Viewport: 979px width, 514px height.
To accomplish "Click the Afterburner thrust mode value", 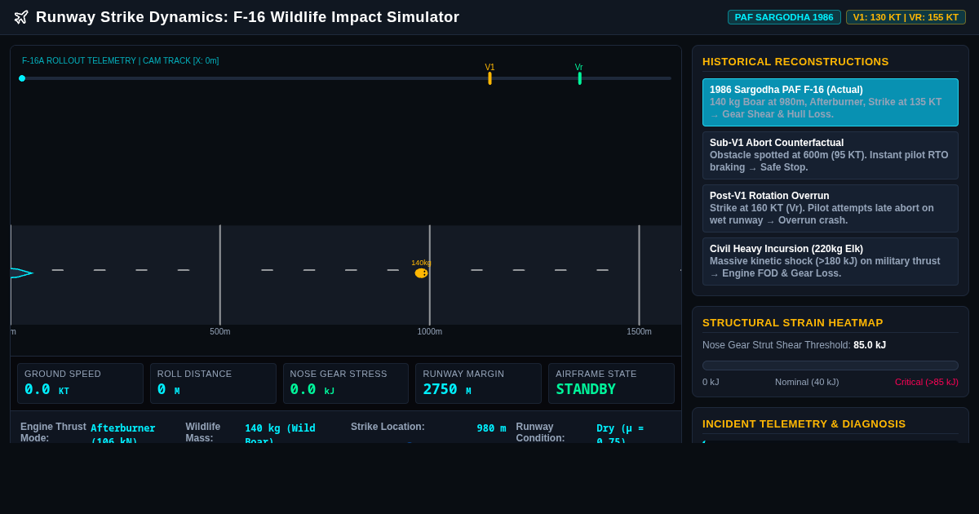I will point(123,434).
